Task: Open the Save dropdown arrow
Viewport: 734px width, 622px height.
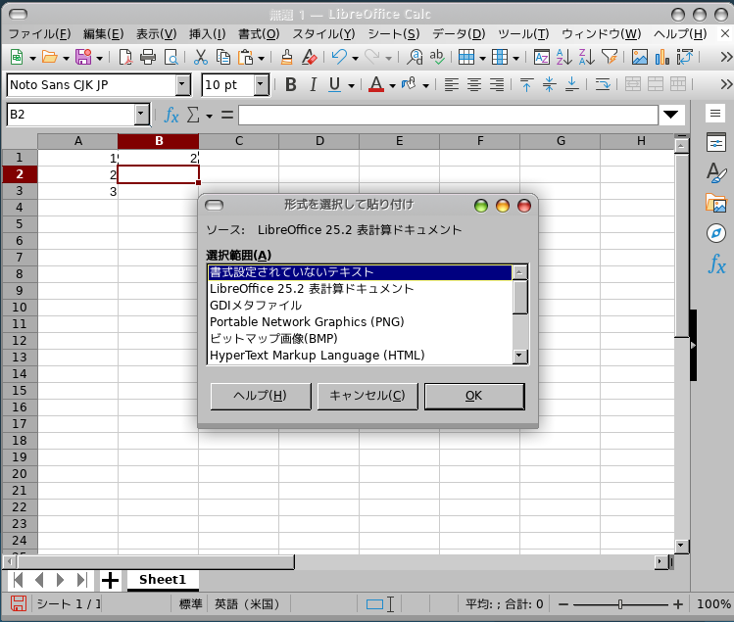Action: (x=99, y=58)
